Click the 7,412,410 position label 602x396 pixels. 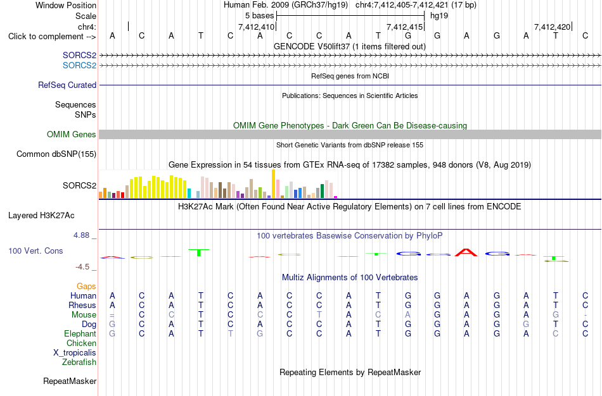[x=257, y=27]
